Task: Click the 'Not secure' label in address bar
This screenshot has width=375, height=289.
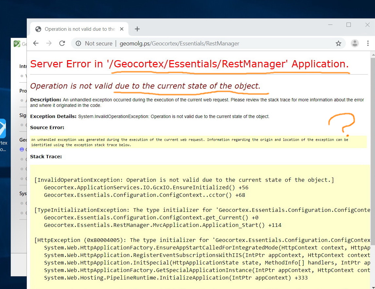Action: coord(98,43)
